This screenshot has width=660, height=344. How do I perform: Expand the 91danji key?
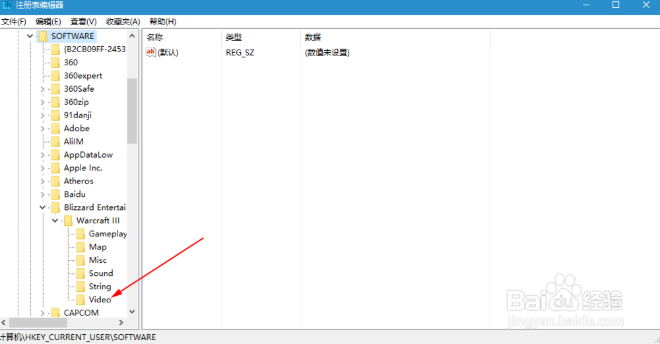[42, 116]
